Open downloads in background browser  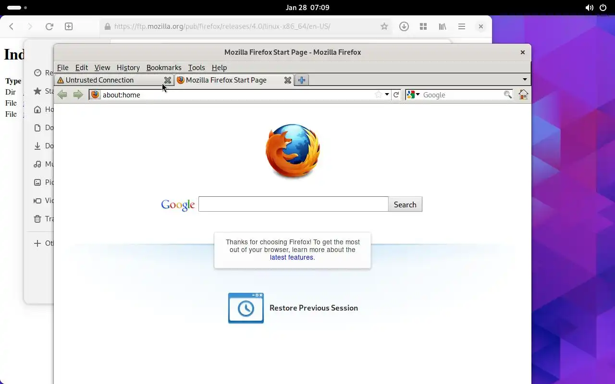coord(404,26)
